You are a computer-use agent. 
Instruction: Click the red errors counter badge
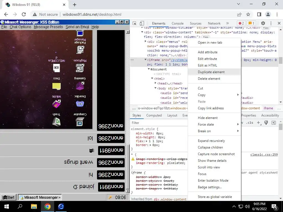241,23
